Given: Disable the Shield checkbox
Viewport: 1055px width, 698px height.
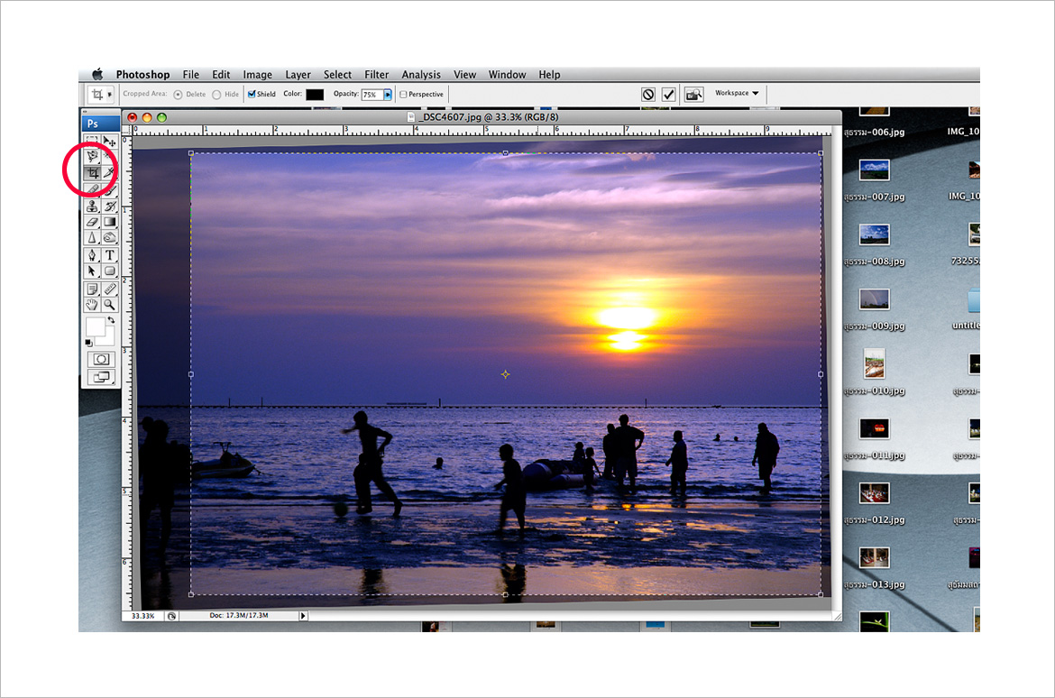Looking at the screenshot, I should (x=252, y=94).
